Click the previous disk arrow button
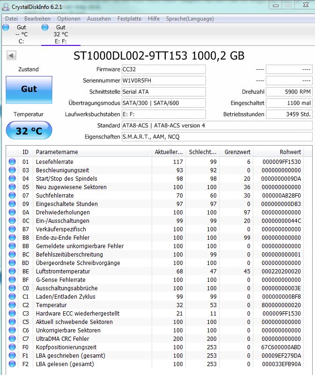Viewport: 315px width, 375px height. coord(11,56)
